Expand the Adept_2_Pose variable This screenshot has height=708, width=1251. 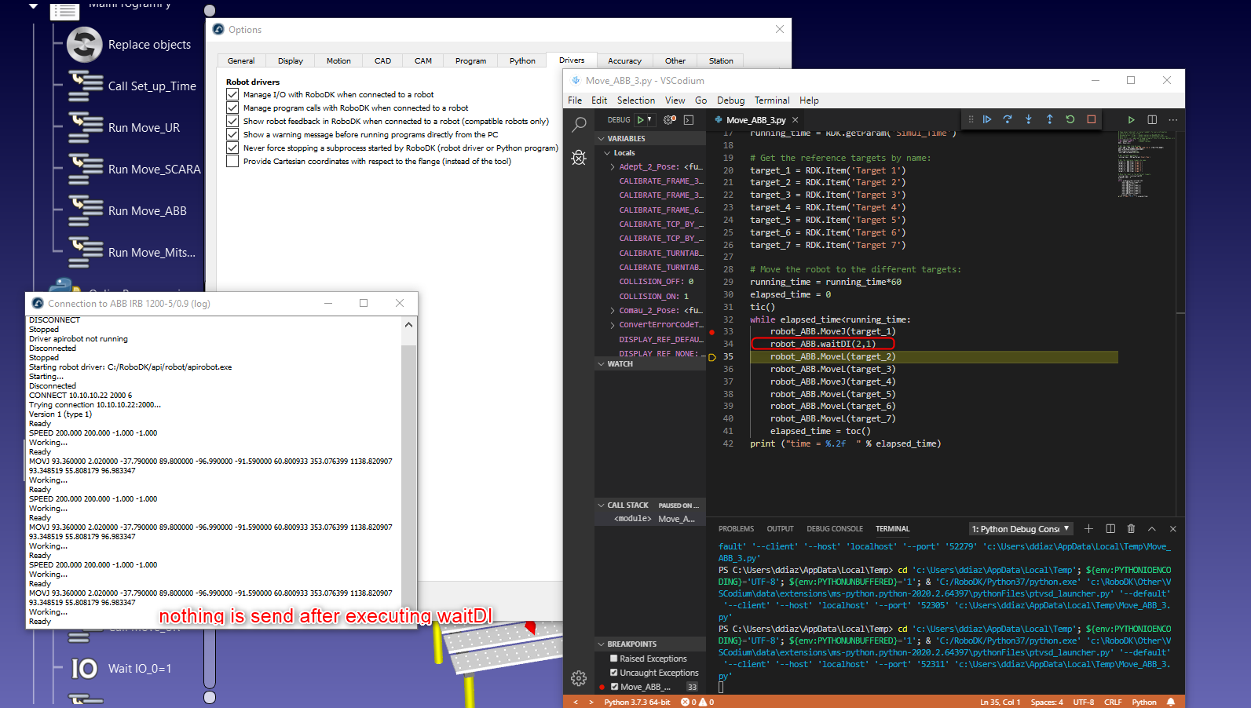pos(613,167)
